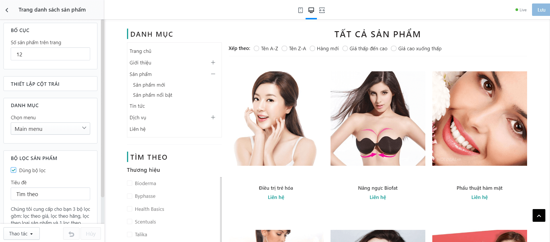Expand Giới thiệu with plus icon
The height and width of the screenshot is (242, 550).
213,62
